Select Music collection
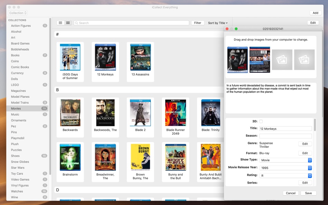This screenshot has width=328, height=205. click(x=27, y=115)
